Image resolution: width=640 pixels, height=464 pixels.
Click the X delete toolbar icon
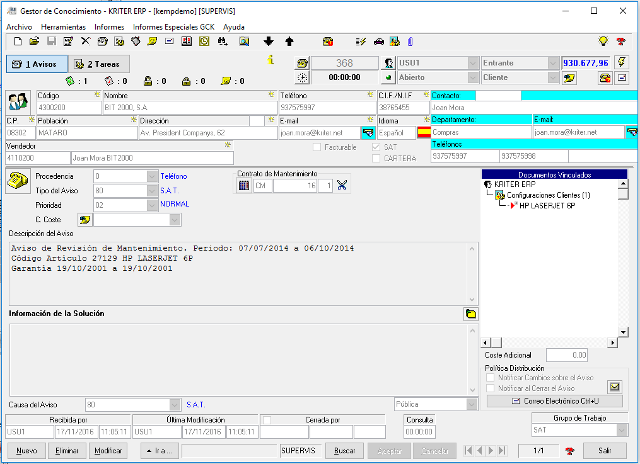click(x=85, y=41)
